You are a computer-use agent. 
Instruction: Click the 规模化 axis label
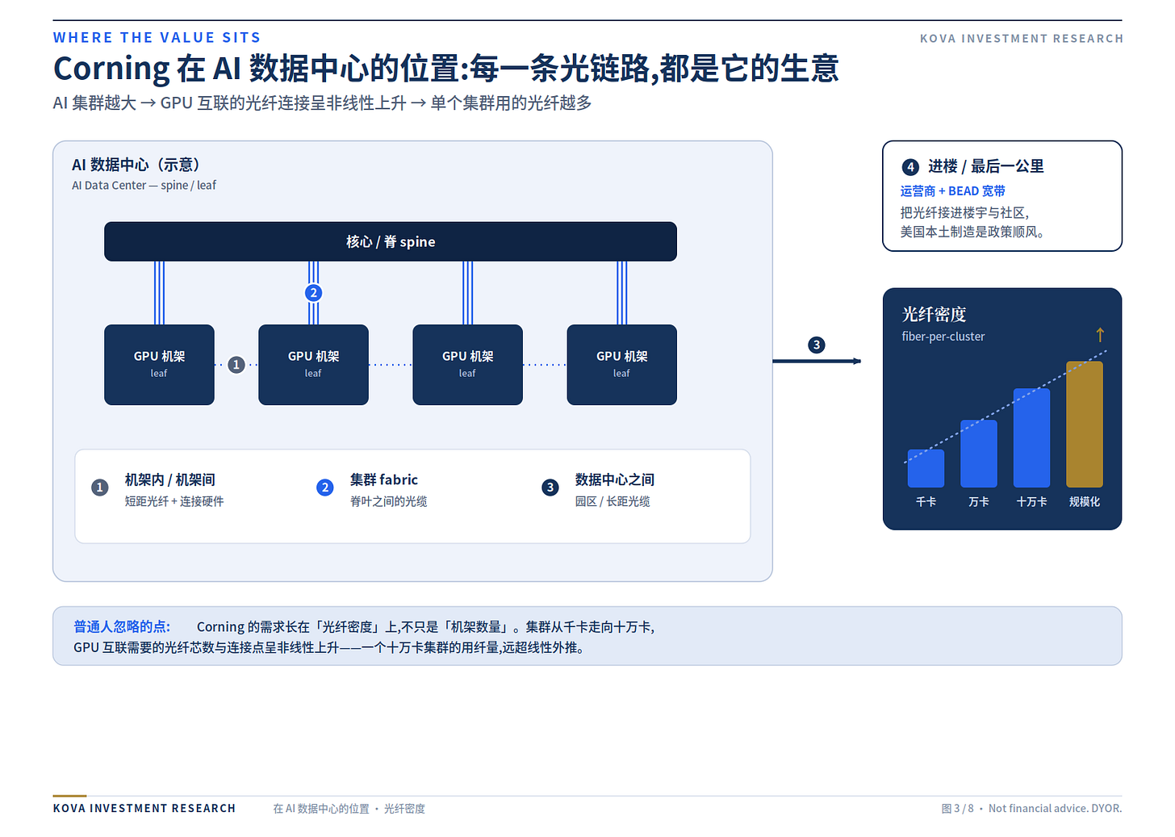point(1084,501)
